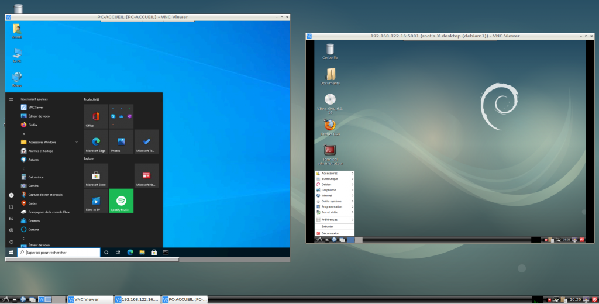
Task: Open VNC Server from recently added list
Action: (35, 108)
